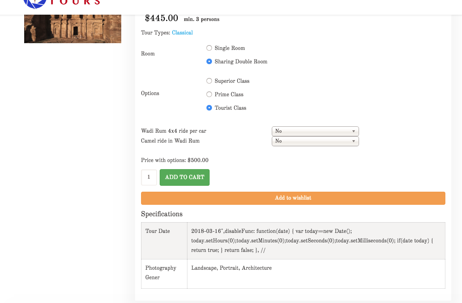Viewport: 462px width, 303px height.
Task: Open the Wadi Rum 4x4 ride dropdown
Action: [x=315, y=131]
